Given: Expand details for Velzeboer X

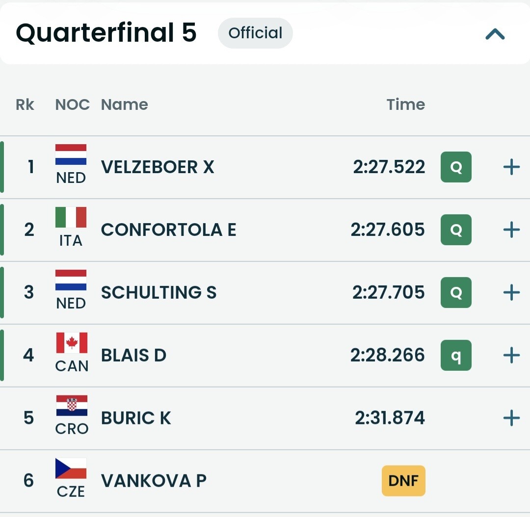Looking at the screenshot, I should coord(511,167).
